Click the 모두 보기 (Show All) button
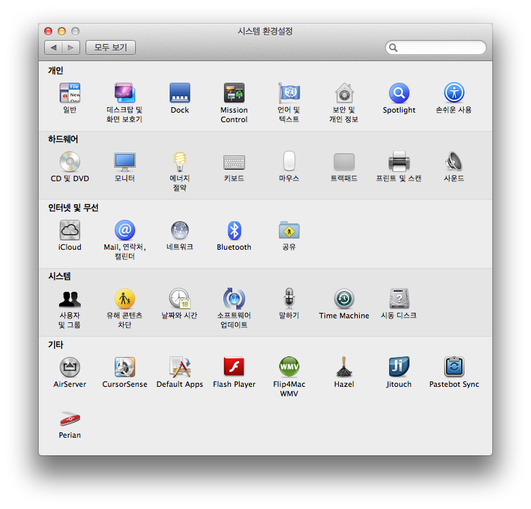Image resolution: width=531 pixels, height=509 pixels. pyautogui.click(x=111, y=48)
